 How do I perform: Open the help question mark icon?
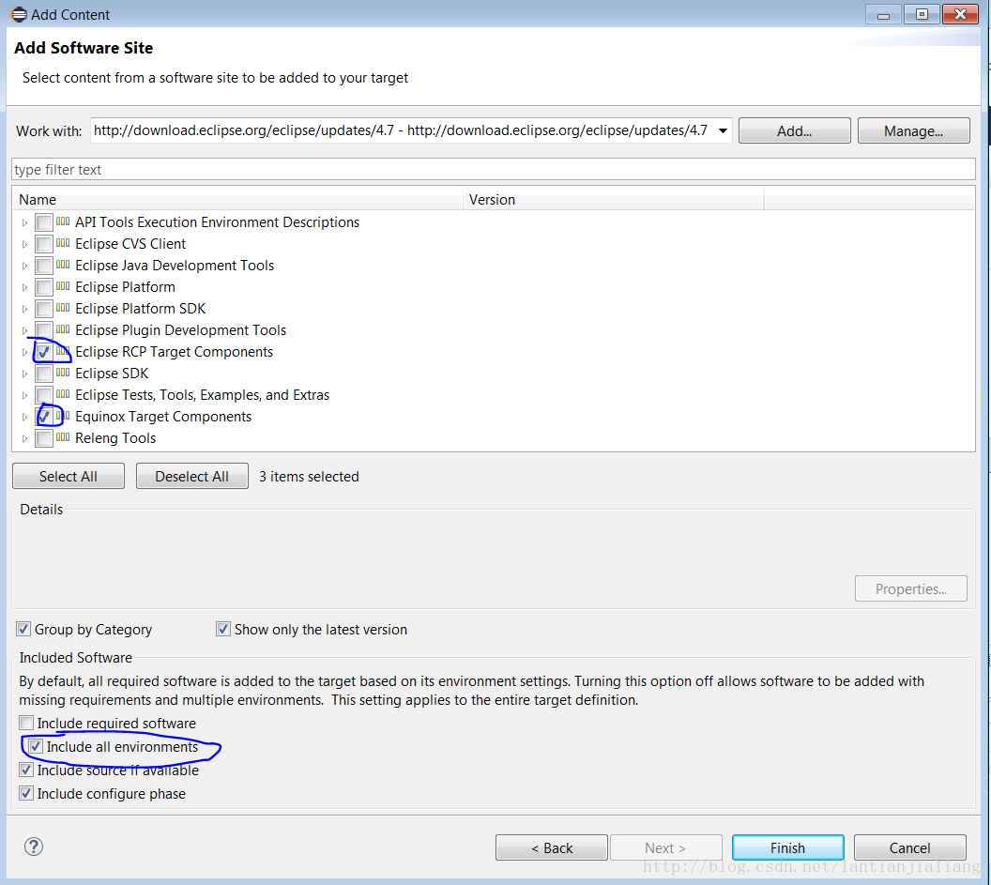[x=34, y=847]
